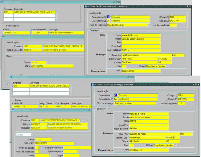Screen dimensions: 201x157
Task: Click Rota field showing ZS1512
Action: (x=149, y=121)
